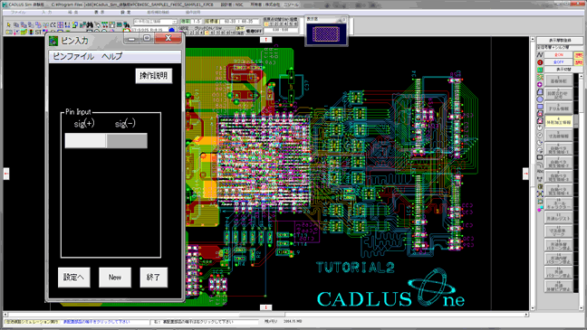Click the red right arrow beside canvas
The image size is (587, 330).
pos(525,174)
